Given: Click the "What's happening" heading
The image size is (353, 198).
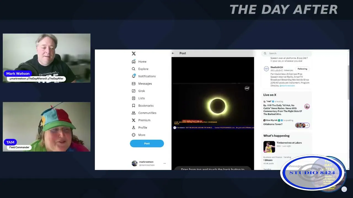Looking at the screenshot, I should [x=276, y=136].
